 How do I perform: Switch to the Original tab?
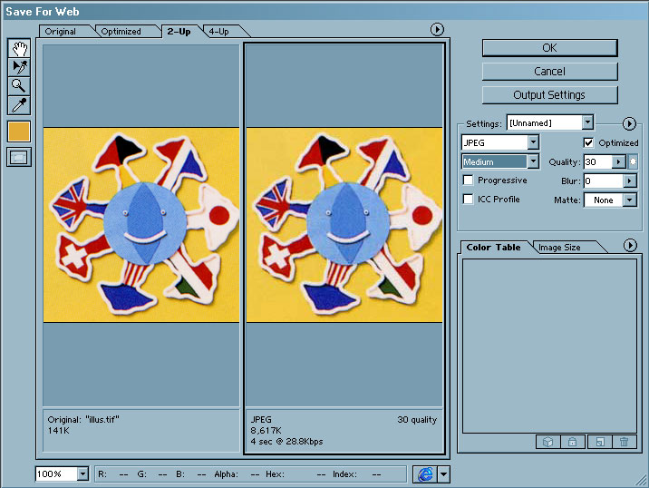pos(61,32)
